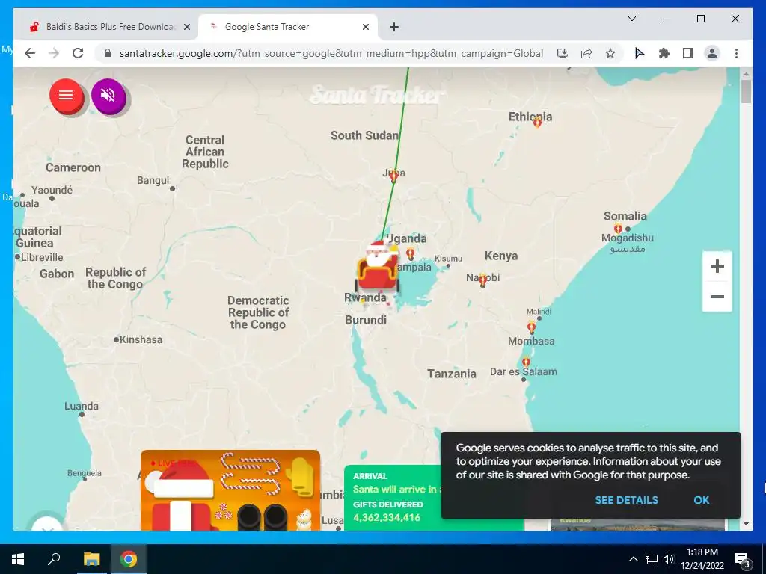Share this page icon
Image resolution: width=766 pixels, height=574 pixels.
coord(586,53)
